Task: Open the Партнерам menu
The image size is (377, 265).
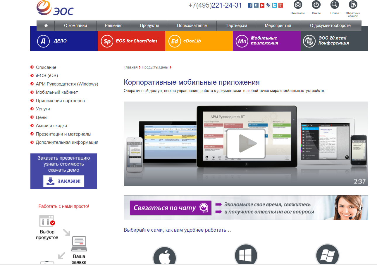Action: (236, 25)
